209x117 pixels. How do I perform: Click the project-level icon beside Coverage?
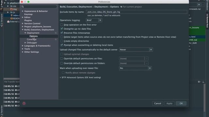pyautogui.click(x=56, y=39)
